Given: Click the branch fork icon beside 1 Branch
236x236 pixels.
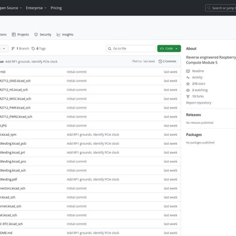Looking at the screenshot, I should [x=13, y=48].
